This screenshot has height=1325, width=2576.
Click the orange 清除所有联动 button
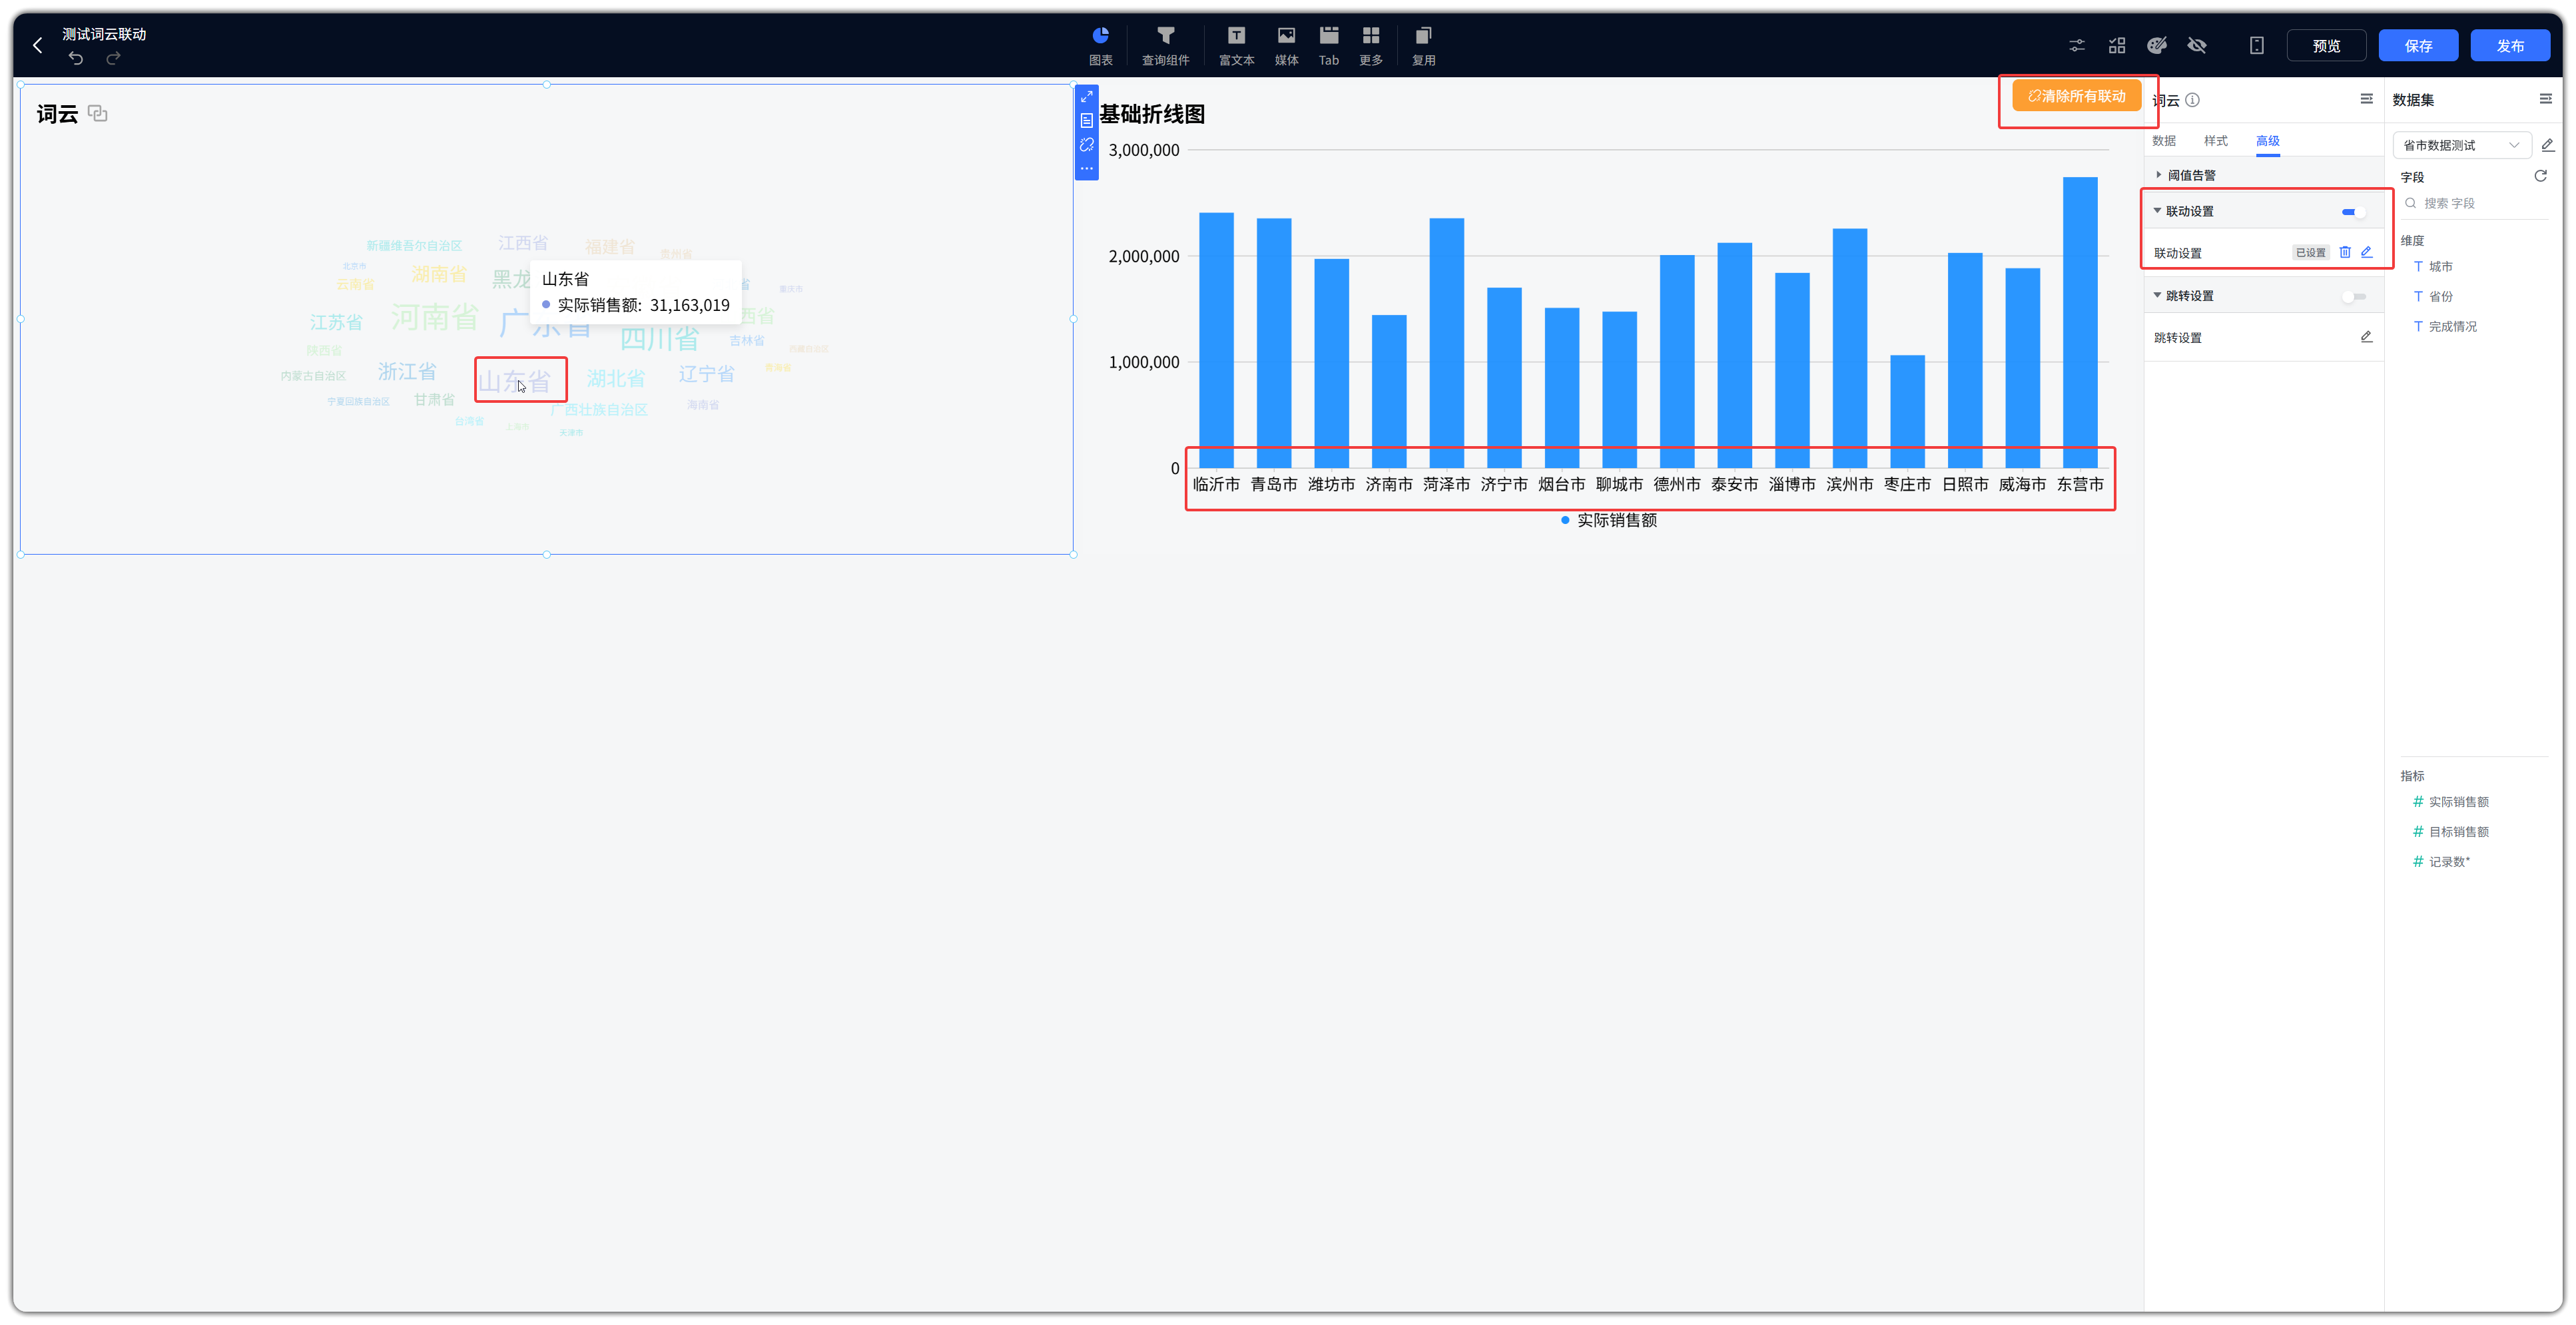click(2076, 96)
